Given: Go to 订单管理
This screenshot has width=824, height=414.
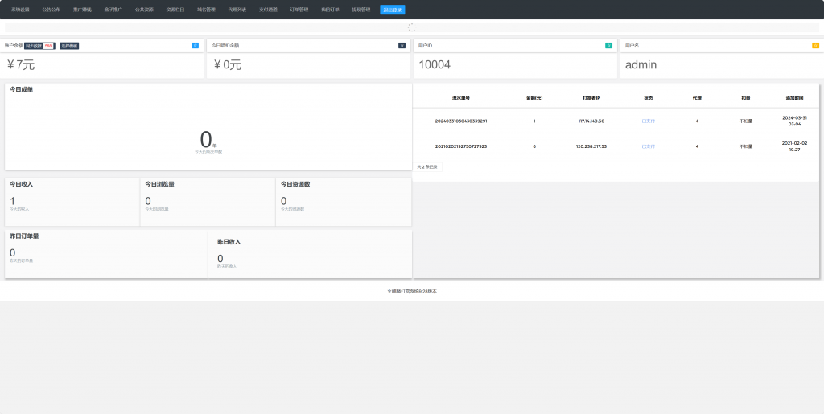Looking at the screenshot, I should pyautogui.click(x=299, y=10).
